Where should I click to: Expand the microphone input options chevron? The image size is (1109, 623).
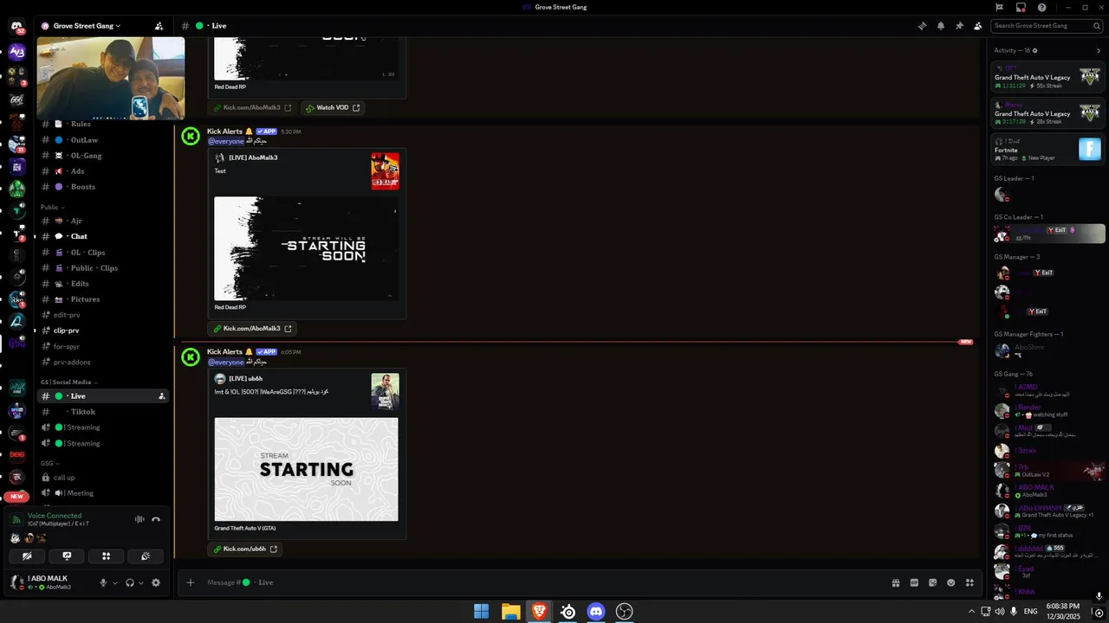pyautogui.click(x=114, y=582)
